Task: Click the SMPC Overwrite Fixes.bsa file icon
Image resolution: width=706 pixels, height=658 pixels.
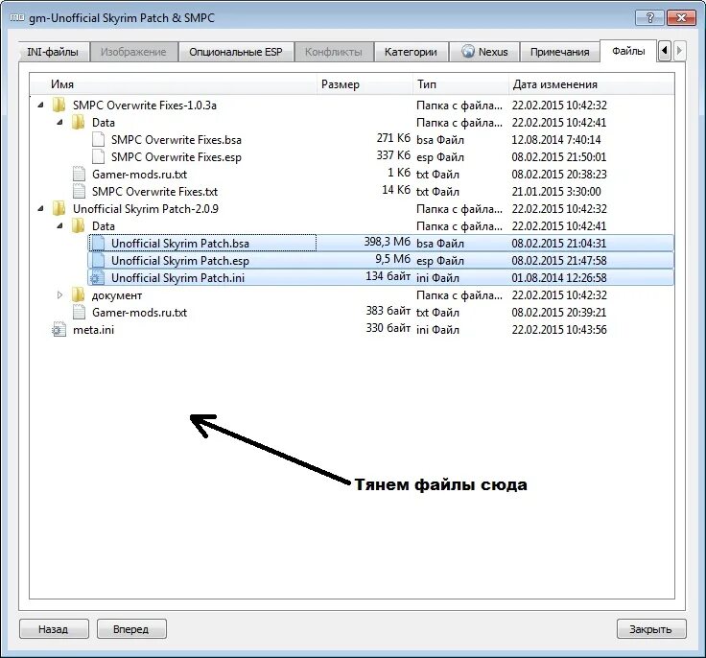Action: click(98, 140)
